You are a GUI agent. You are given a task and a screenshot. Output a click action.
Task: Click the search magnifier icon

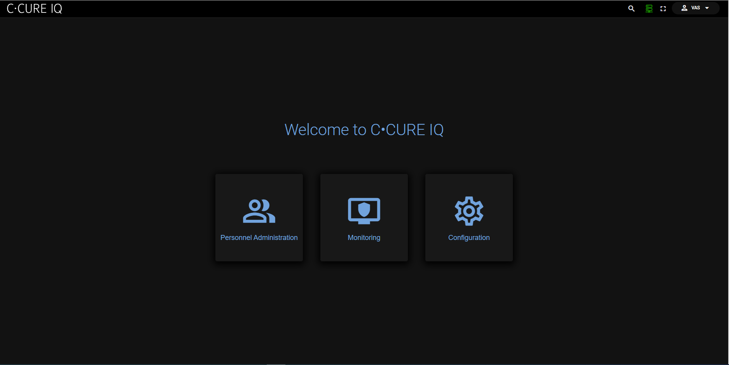coord(631,9)
